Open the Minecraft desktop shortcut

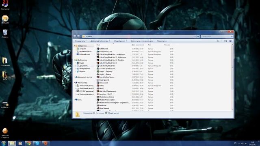pos(5,133)
